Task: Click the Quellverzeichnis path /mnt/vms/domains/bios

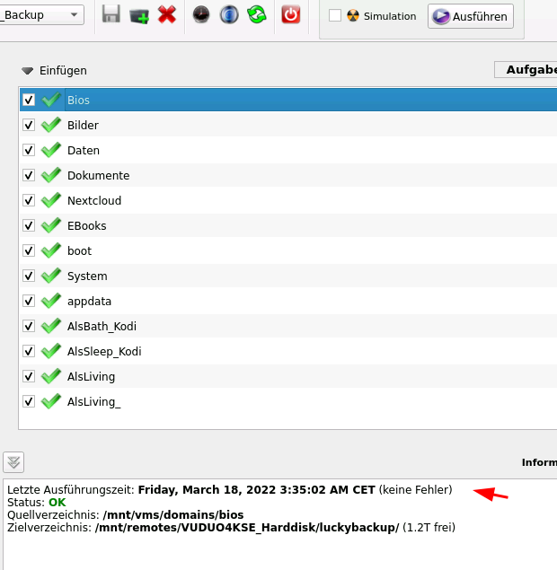Action: pos(173,514)
